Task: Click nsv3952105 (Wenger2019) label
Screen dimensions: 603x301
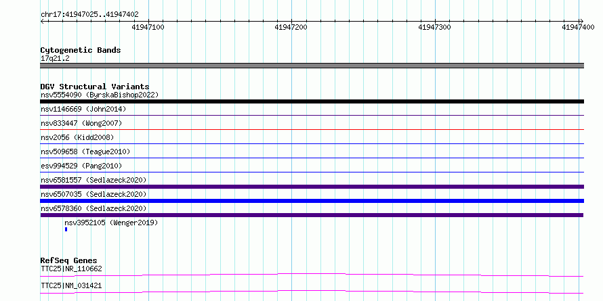Action: (x=111, y=223)
